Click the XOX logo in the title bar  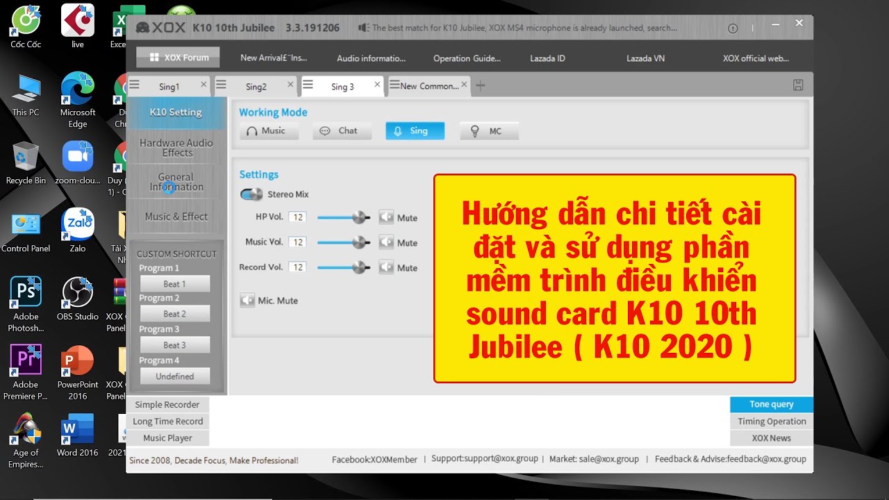(160, 28)
